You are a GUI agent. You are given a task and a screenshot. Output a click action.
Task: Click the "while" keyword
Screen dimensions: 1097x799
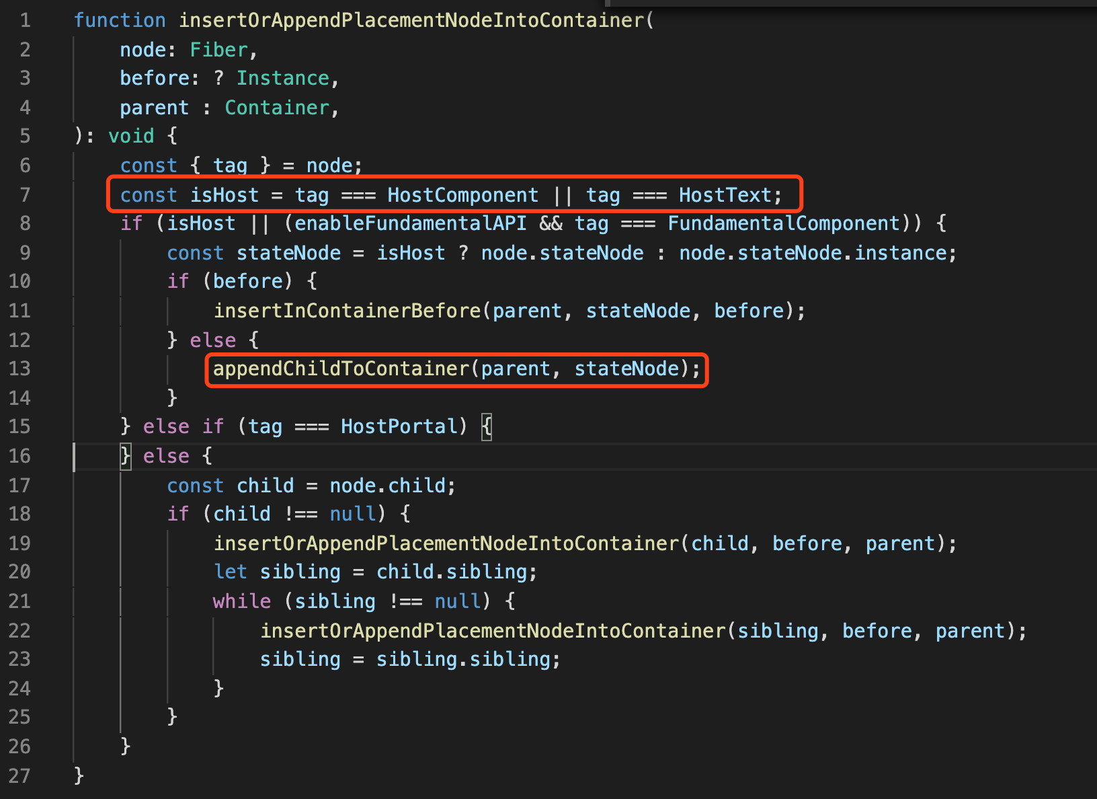coord(242,601)
